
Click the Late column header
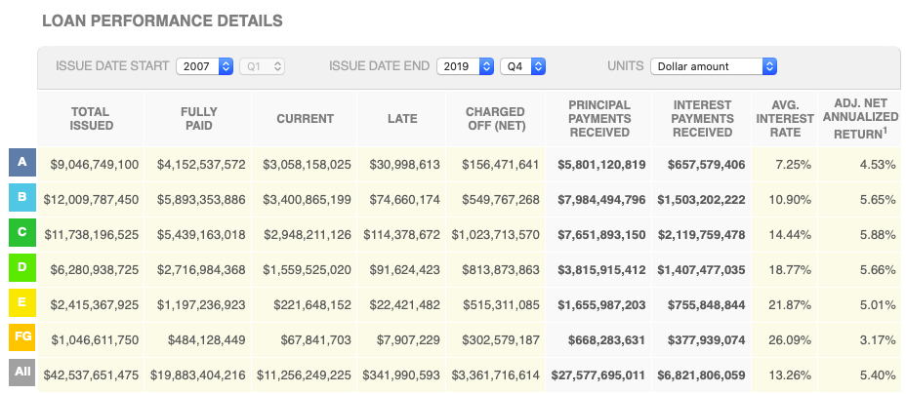click(400, 119)
